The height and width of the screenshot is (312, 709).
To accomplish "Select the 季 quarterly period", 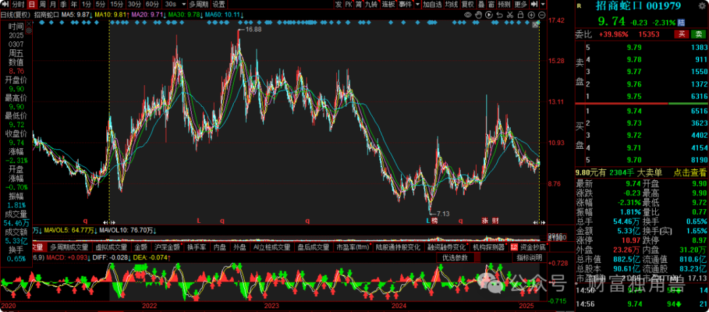I will [x=63, y=4].
